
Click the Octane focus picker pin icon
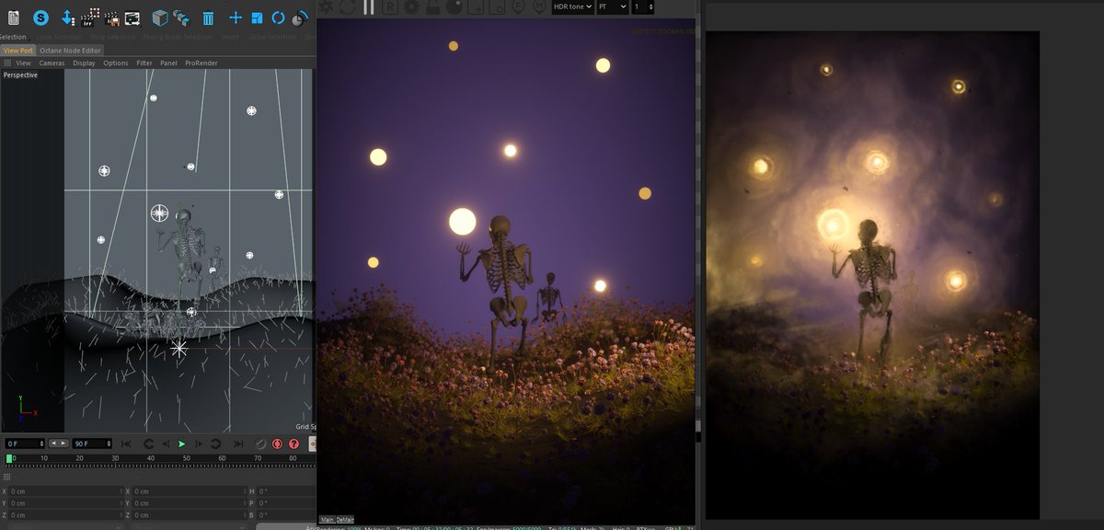pyautogui.click(x=518, y=6)
